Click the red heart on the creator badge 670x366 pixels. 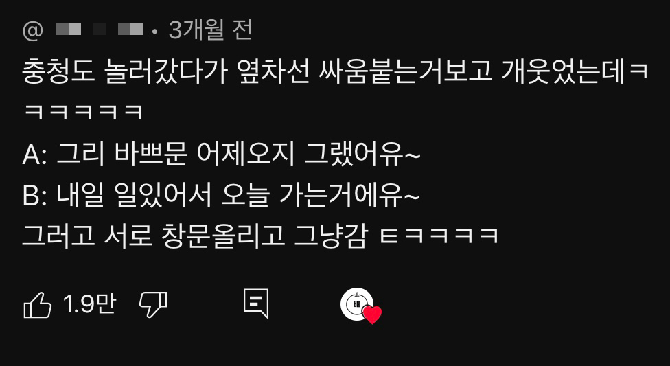(x=372, y=315)
